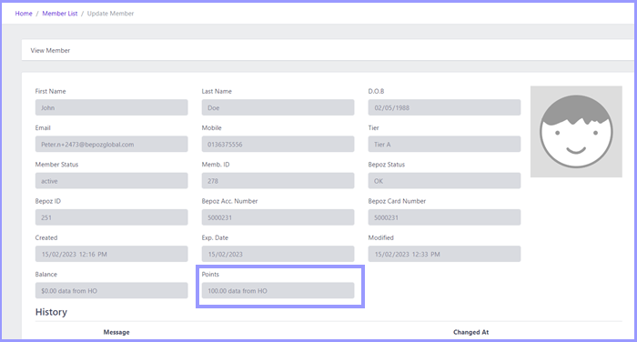Click the Bepoz Card Number label

coord(397,201)
